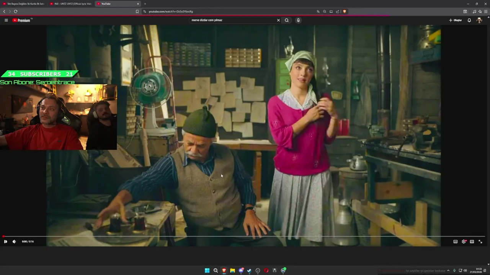Close the YouTube browser tab
Screen dimensions: 490x275
tap(138, 4)
